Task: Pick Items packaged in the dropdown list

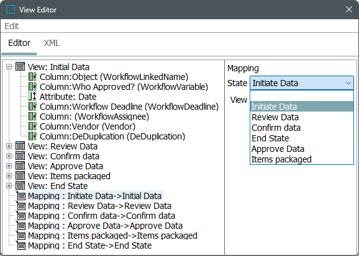Action: (x=302, y=159)
